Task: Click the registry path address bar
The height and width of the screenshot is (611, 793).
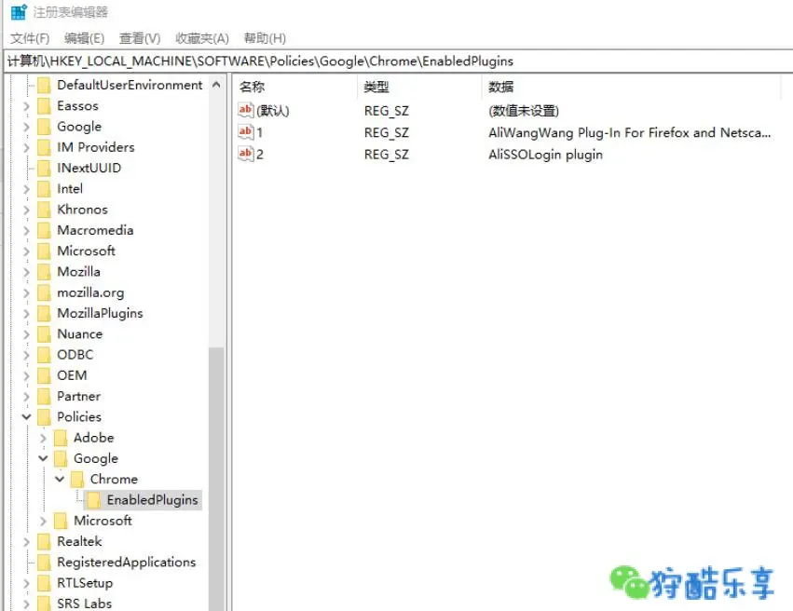Action: 399,61
